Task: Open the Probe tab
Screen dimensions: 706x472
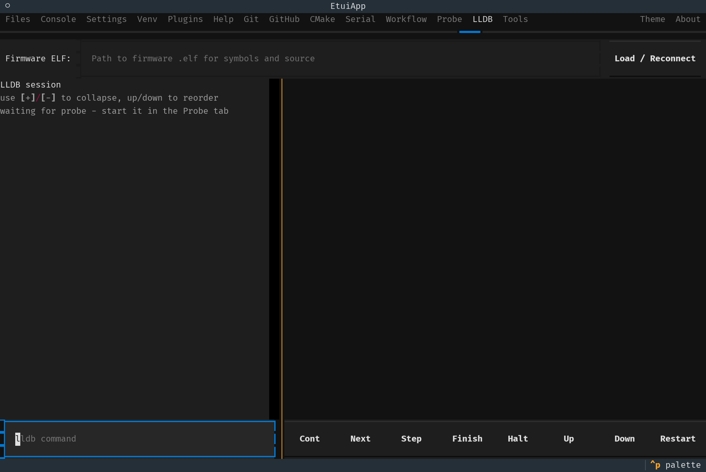Action: coord(450,19)
